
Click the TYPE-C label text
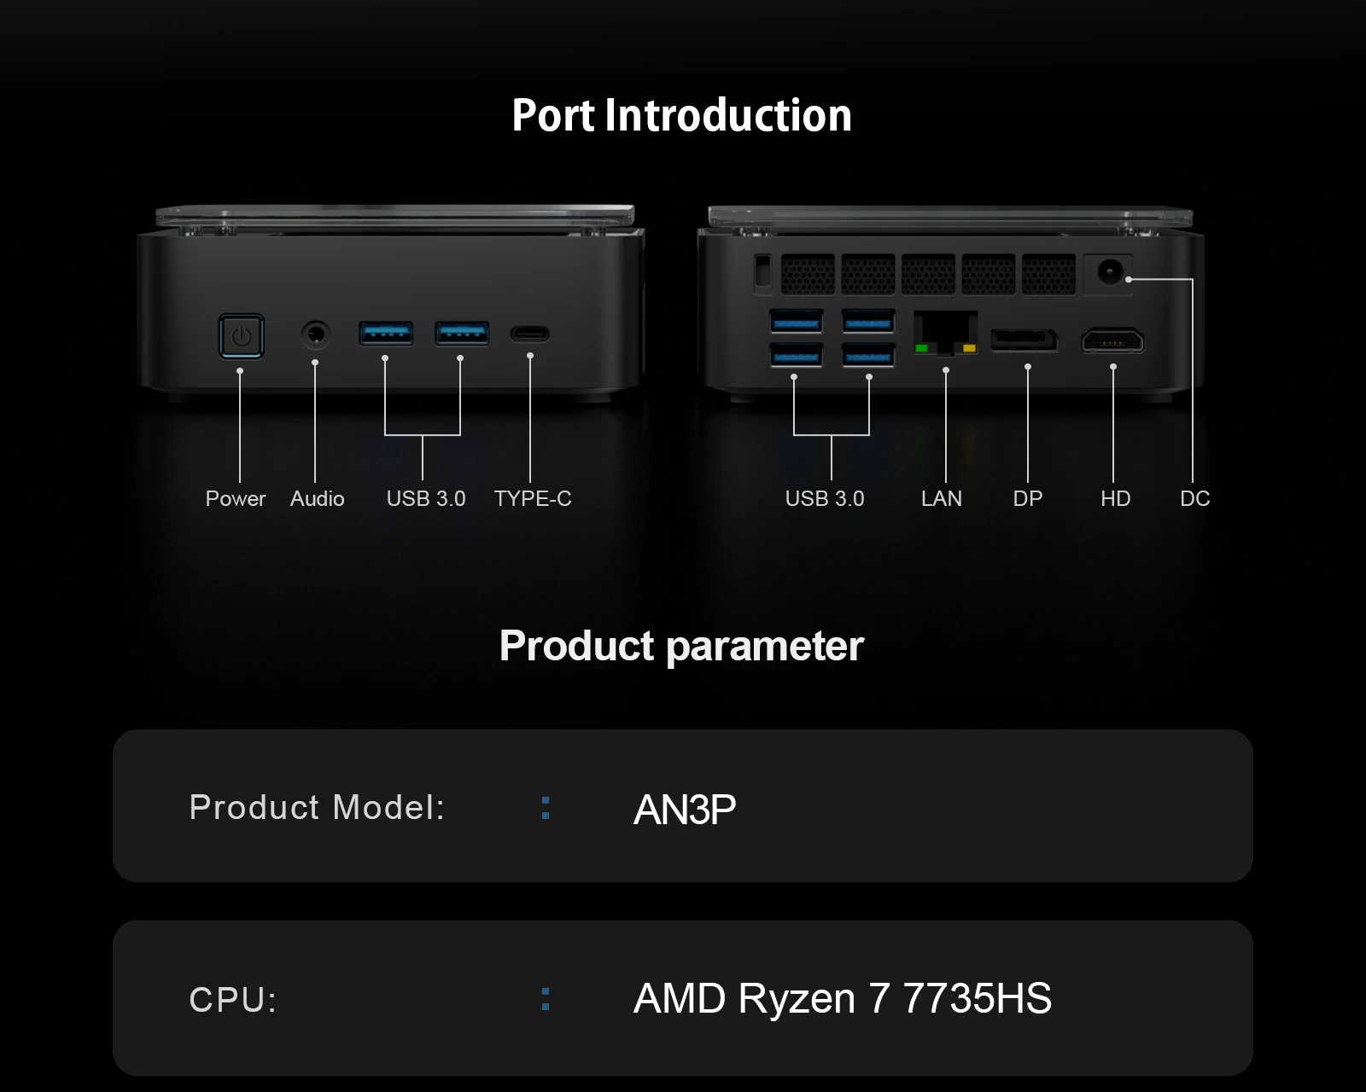[533, 498]
